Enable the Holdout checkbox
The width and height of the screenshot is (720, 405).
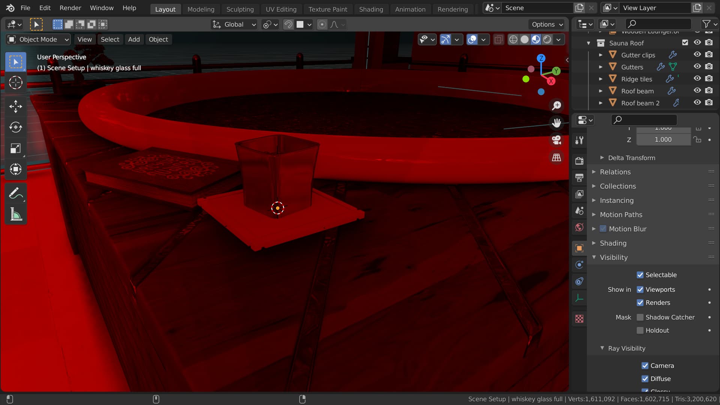pyautogui.click(x=640, y=330)
